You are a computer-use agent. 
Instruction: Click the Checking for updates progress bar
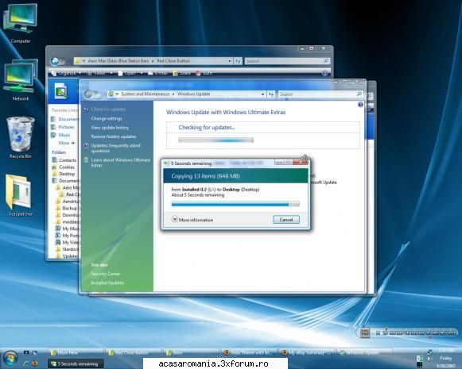tap(215, 140)
